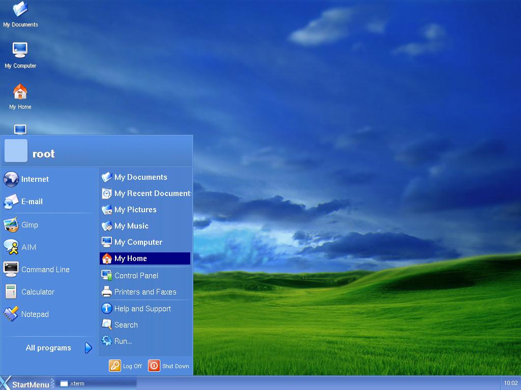Choose the Notepad menu text
The width and height of the screenshot is (521, 390).
(35, 314)
